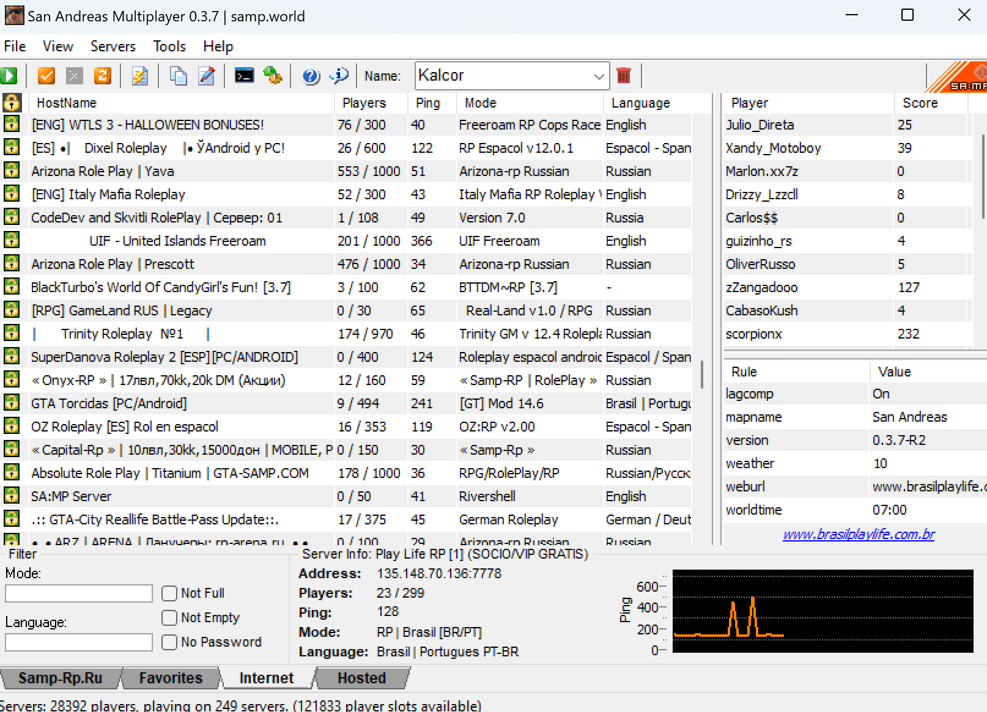Screen dimensions: 987x712
Task: Click the app icon in the title bar
Action: point(13,16)
